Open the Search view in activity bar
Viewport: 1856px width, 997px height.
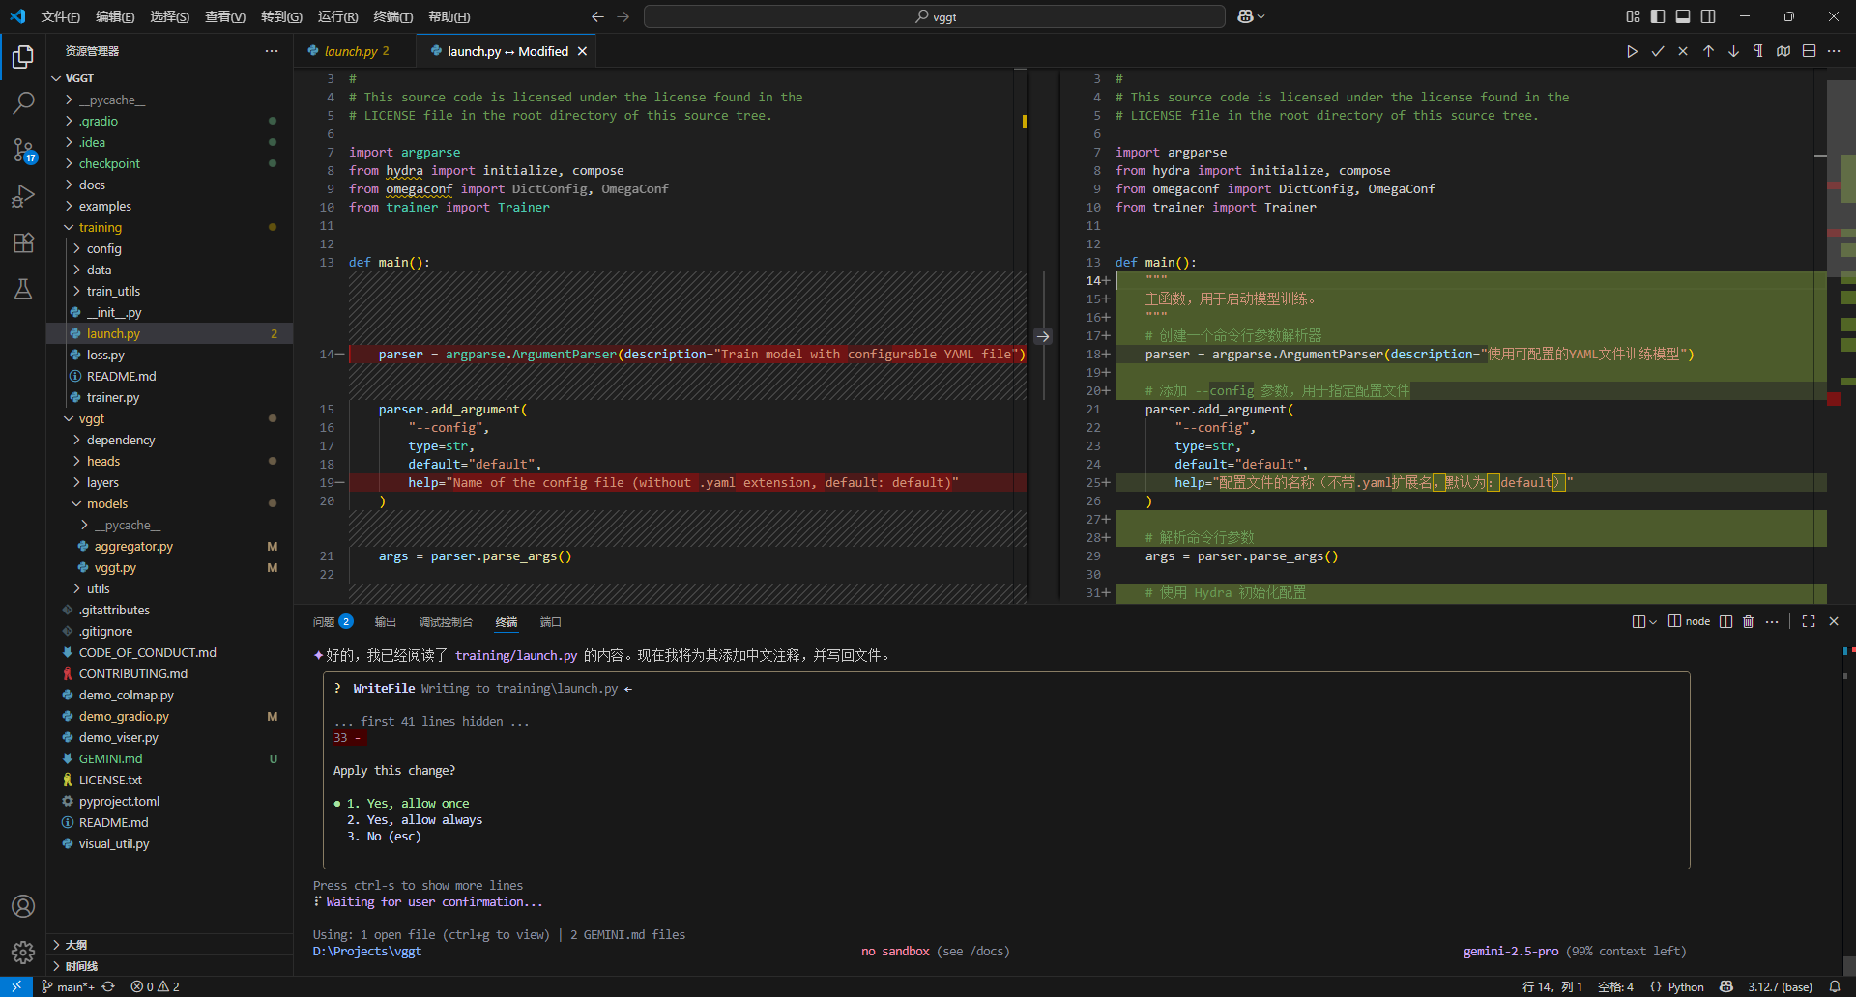(x=23, y=102)
